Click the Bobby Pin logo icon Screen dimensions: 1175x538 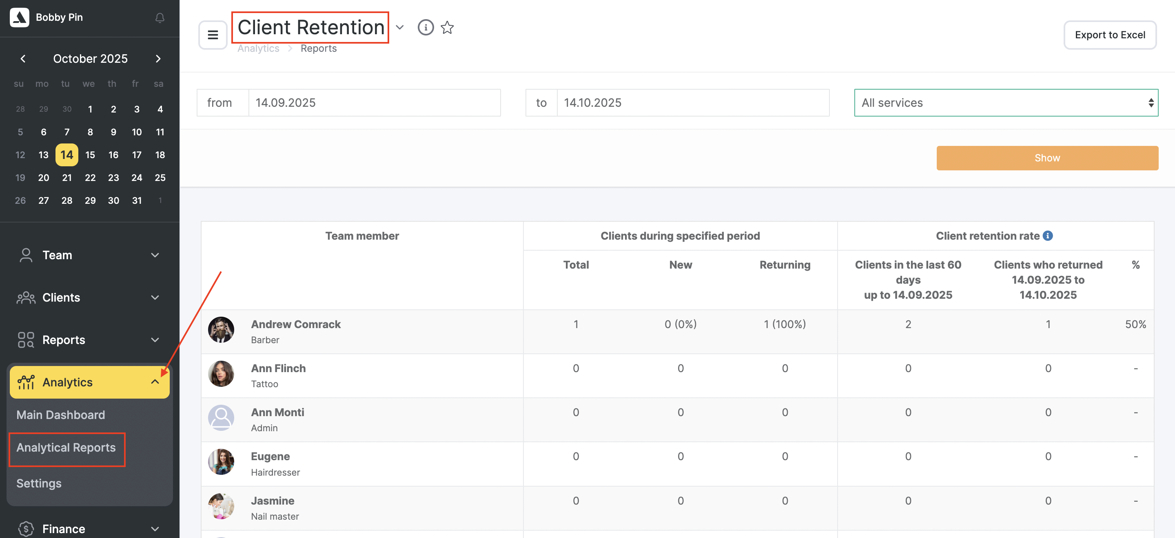click(20, 17)
